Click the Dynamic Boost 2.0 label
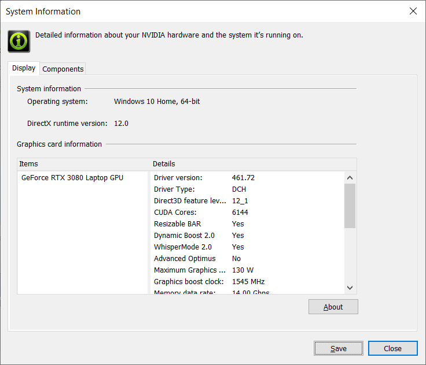The image size is (426, 365). point(184,236)
